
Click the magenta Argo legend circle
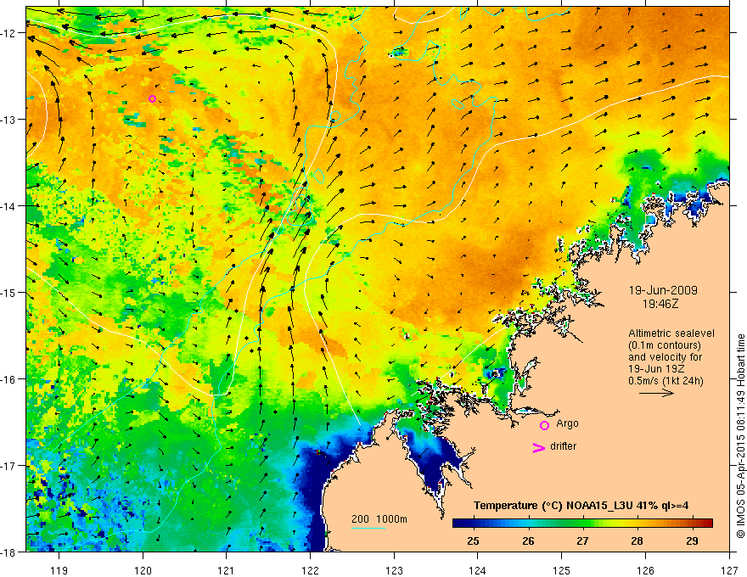coord(544,425)
